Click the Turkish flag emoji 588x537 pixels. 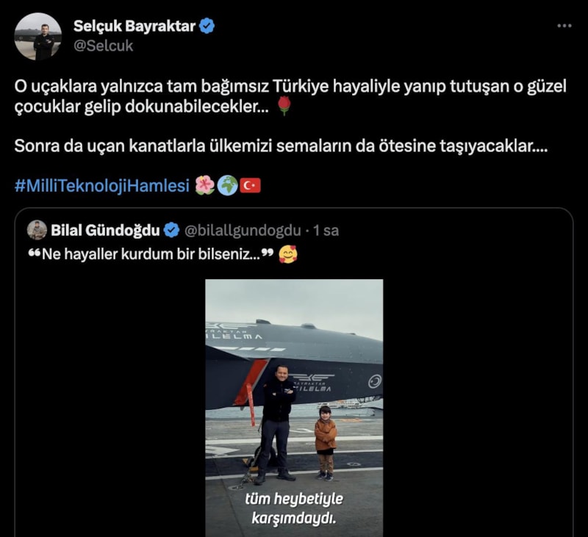click(x=250, y=186)
